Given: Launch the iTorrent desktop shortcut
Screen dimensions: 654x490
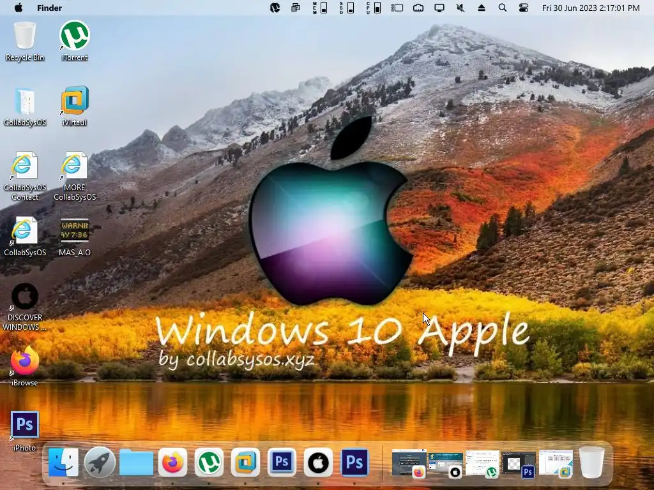Looking at the screenshot, I should [x=75, y=41].
